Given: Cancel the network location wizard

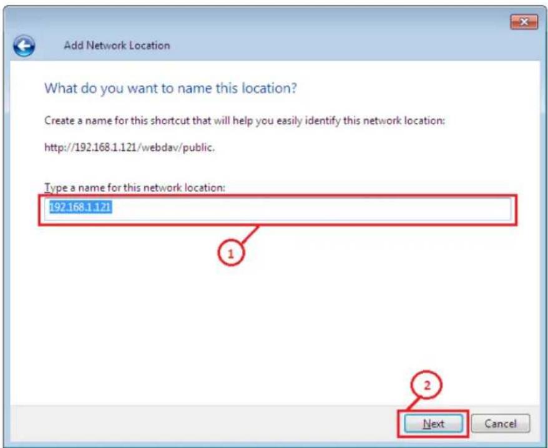Looking at the screenshot, I should click(501, 424).
